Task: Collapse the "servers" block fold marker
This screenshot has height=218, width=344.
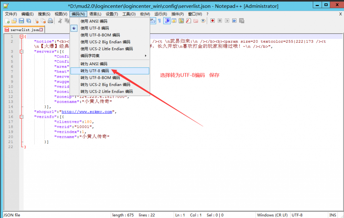Action: (21, 52)
